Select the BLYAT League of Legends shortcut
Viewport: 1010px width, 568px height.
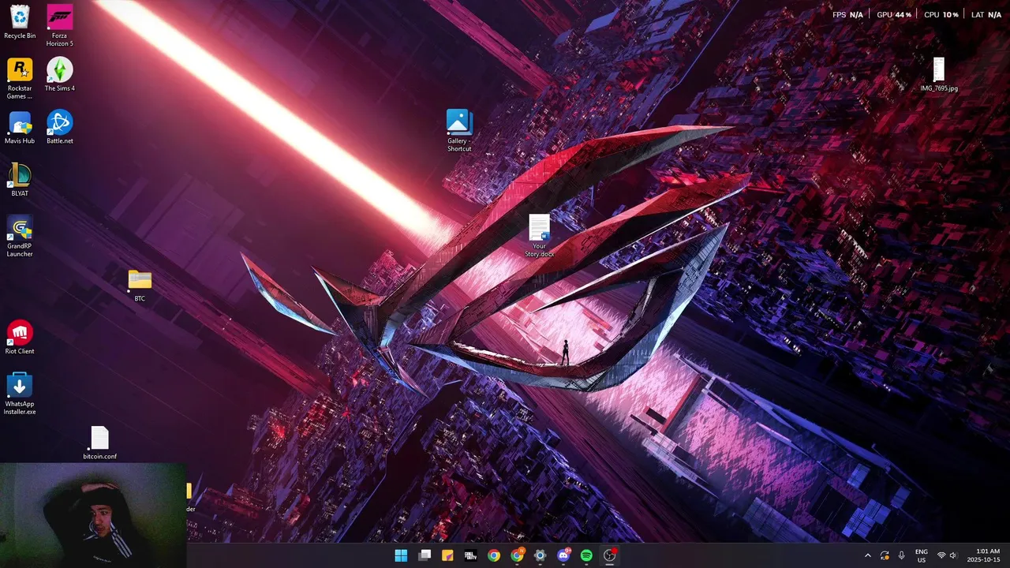[x=20, y=180]
